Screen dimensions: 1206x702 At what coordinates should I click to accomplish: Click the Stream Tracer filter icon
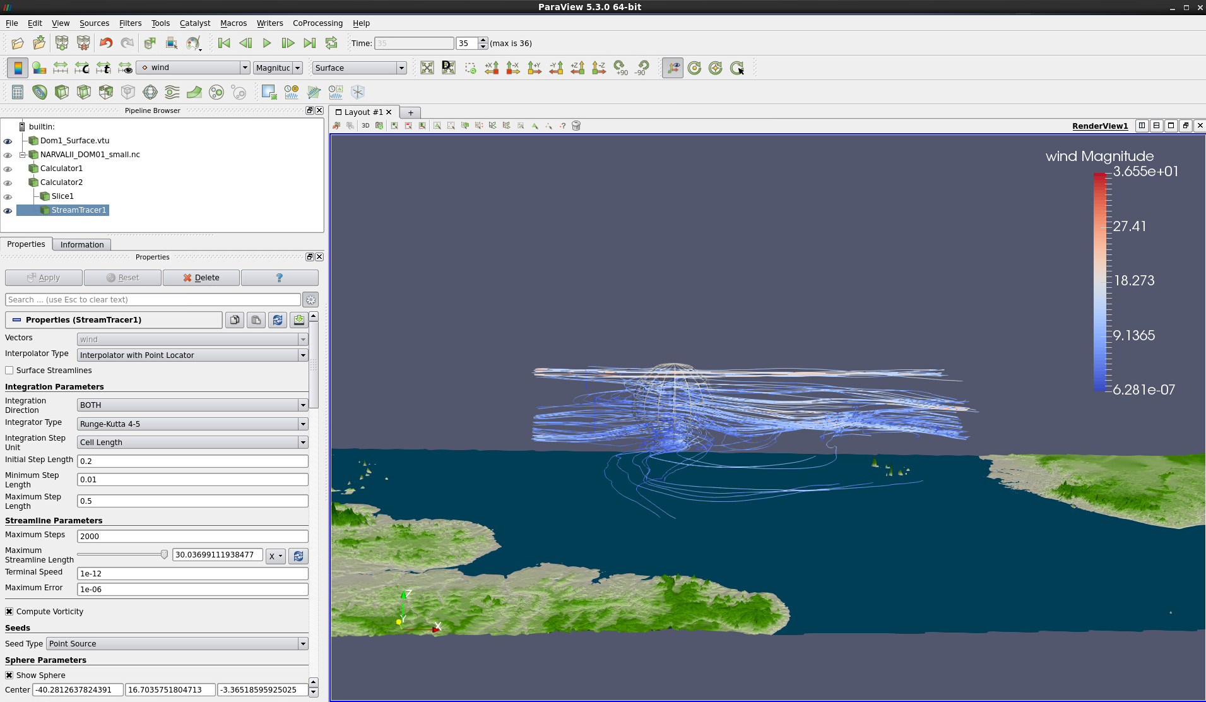pos(172,92)
